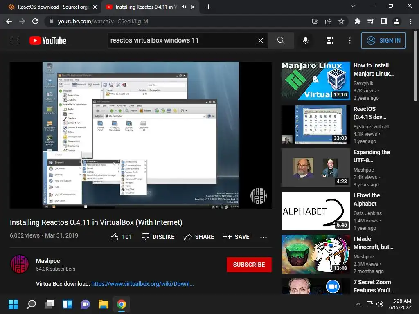The height and width of the screenshot is (314, 419).
Task: Bookmark this page with the star
Action: (341, 21)
